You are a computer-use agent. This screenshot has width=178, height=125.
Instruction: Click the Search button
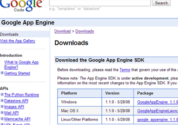pos(161,3)
